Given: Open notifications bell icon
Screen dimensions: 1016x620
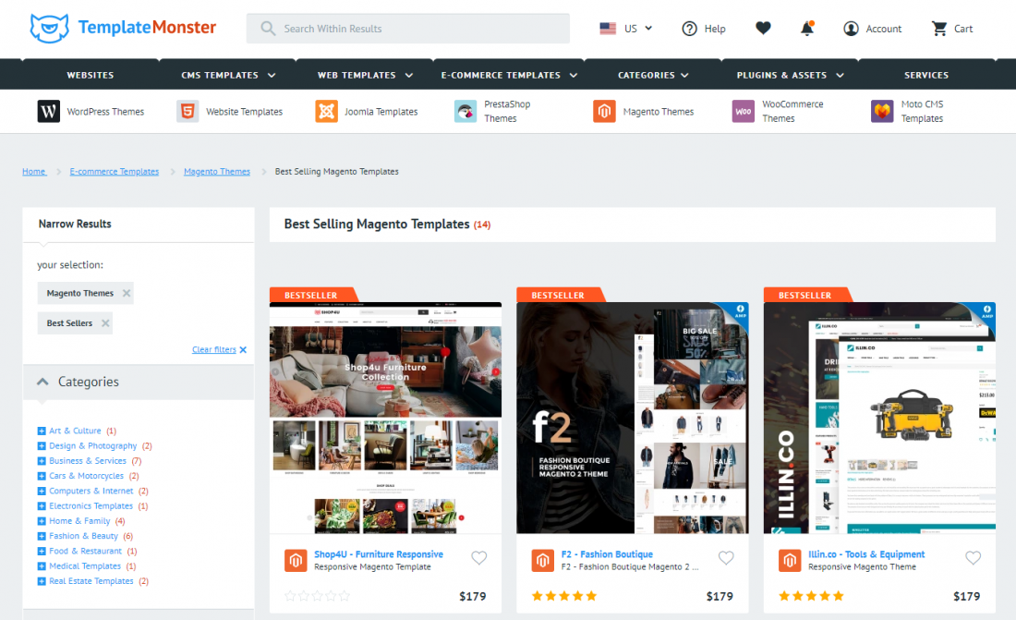Looking at the screenshot, I should pyautogui.click(x=806, y=28).
